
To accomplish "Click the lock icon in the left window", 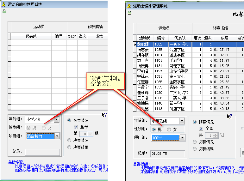I will 4,11.
